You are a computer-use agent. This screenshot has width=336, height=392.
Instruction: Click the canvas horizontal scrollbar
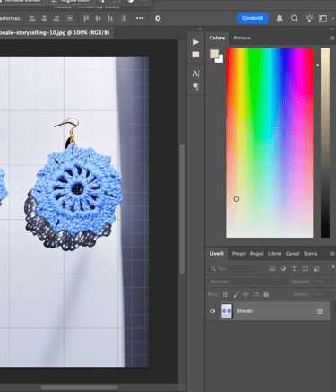(79, 388)
